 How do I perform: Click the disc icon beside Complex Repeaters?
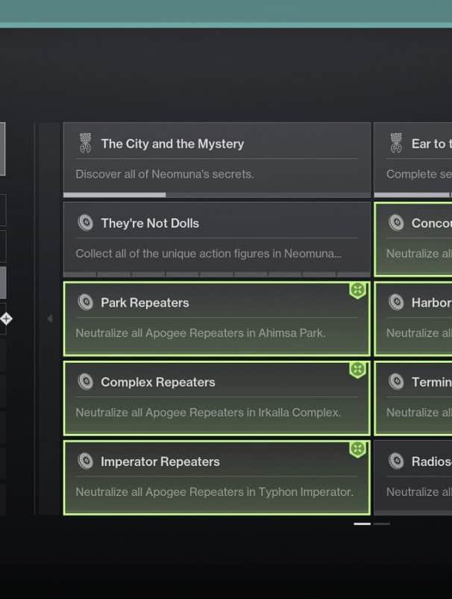click(86, 382)
